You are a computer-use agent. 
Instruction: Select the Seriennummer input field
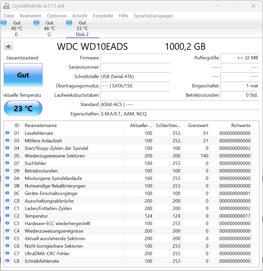(x=135, y=67)
